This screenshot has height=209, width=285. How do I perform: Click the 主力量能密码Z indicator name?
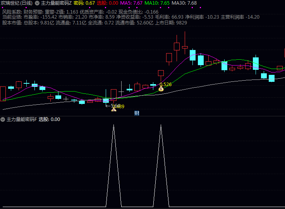56,3
